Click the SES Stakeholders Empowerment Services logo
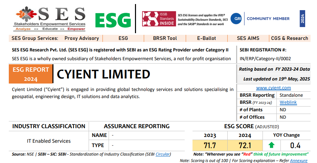Viewport: 317px width, 163px height. tap(50, 19)
